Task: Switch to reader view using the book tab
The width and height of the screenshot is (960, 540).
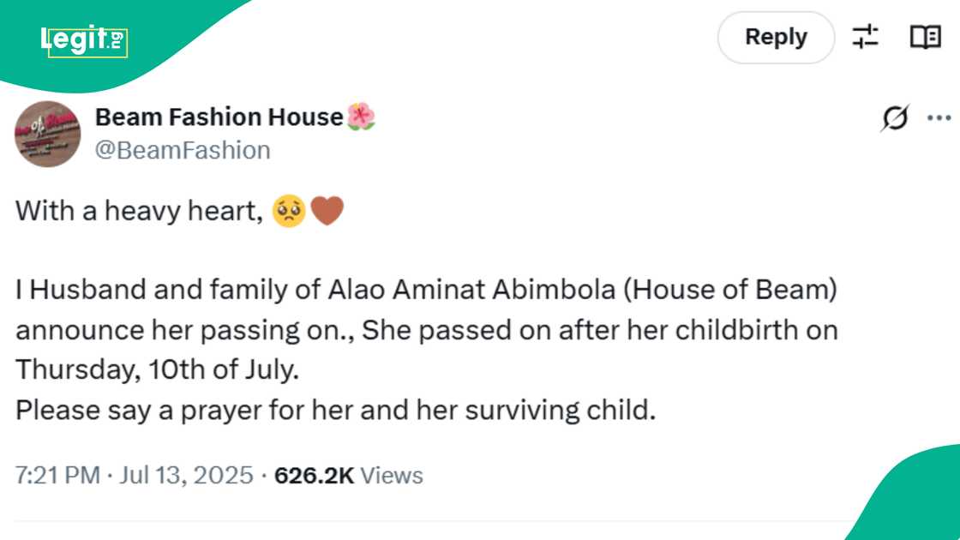Action: click(x=923, y=37)
